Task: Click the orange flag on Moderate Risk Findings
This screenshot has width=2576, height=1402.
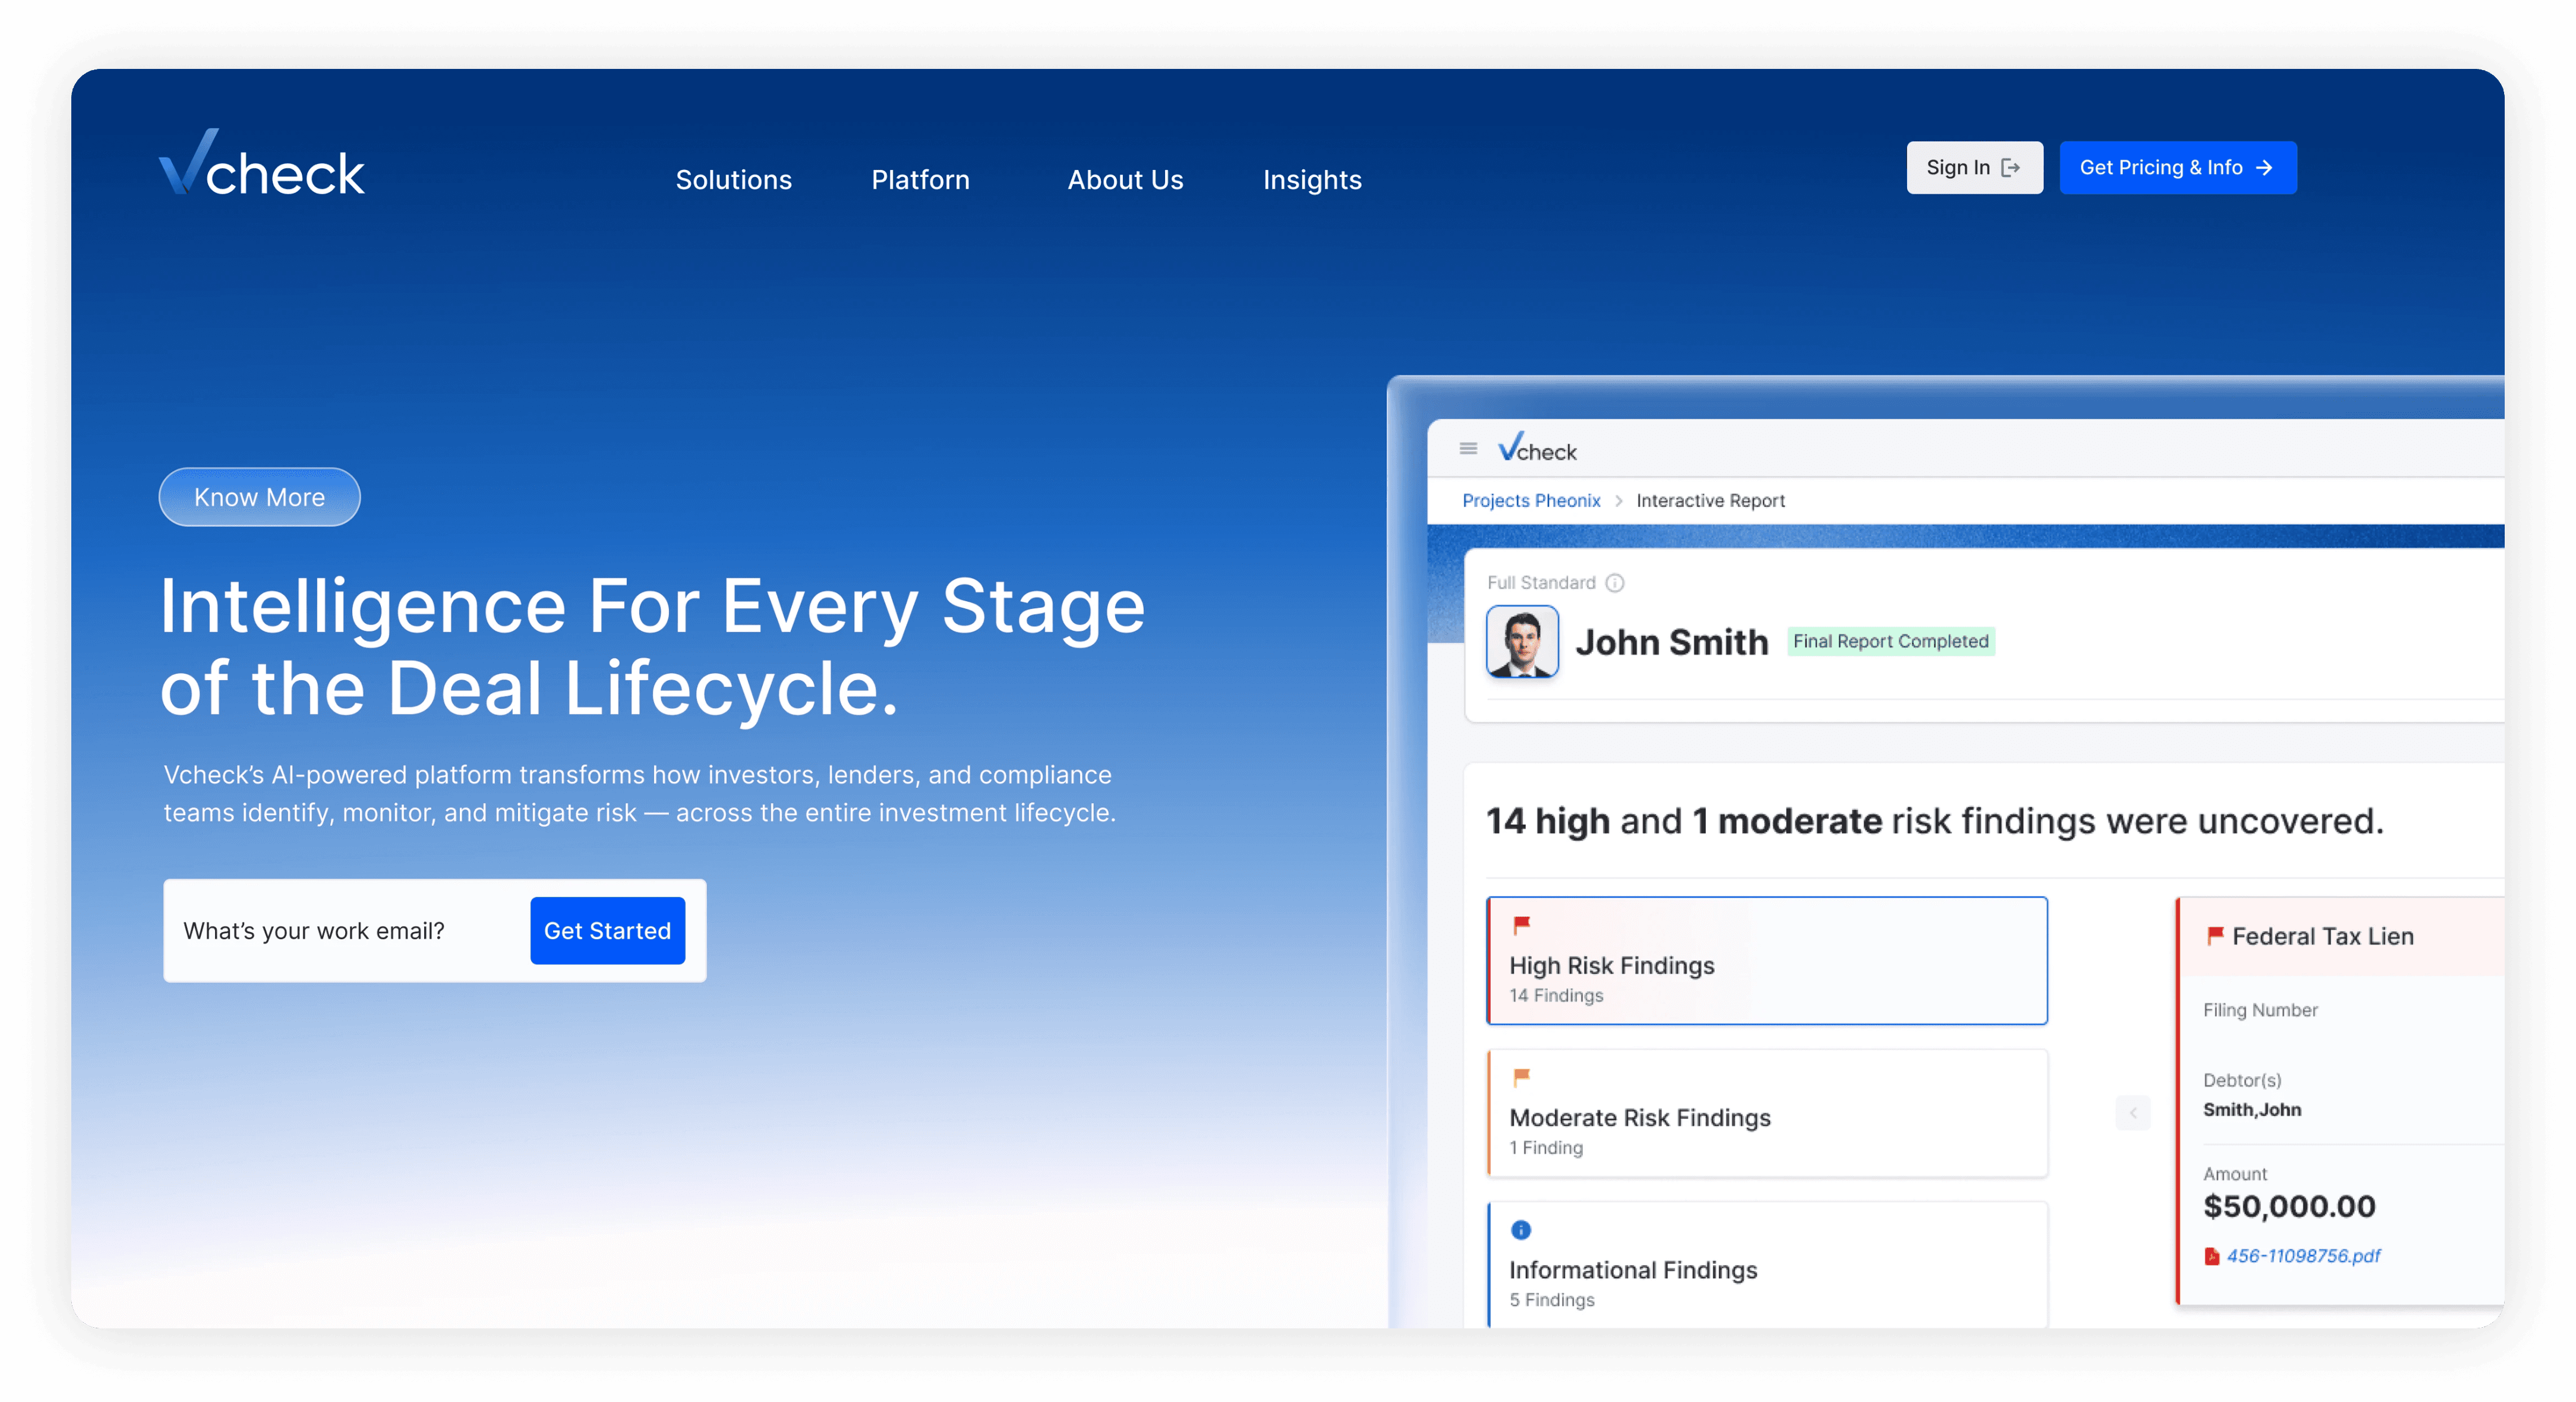Action: (x=1521, y=1077)
